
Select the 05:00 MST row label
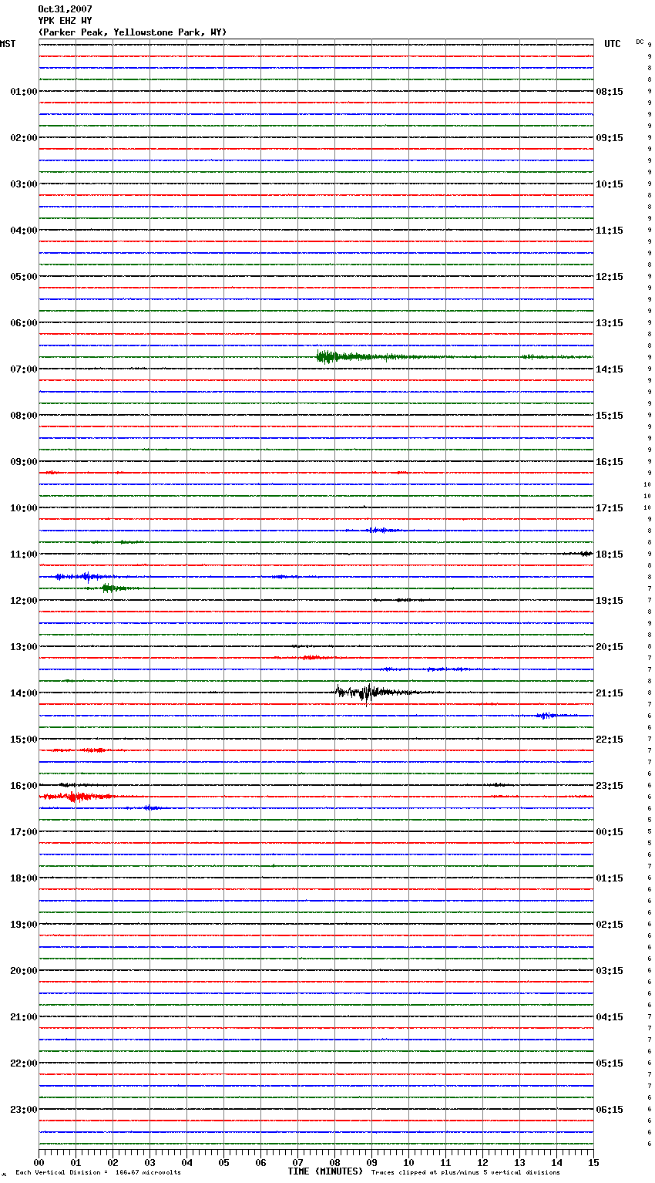click(24, 276)
